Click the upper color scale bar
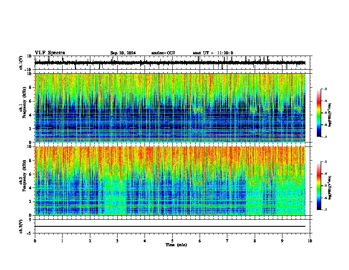This screenshot has height=270, width=349. tap(319, 113)
